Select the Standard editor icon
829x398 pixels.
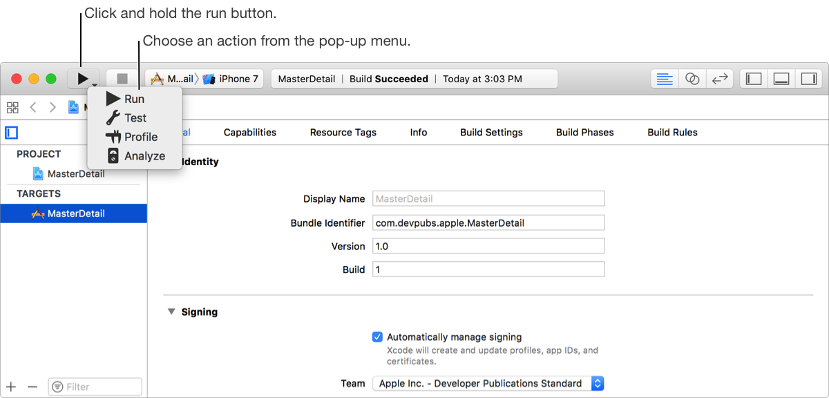[x=664, y=78]
